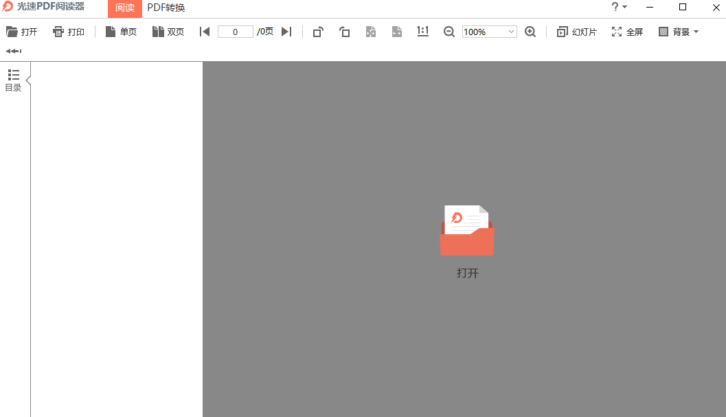The image size is (726, 417).
Task: Click the 打印 print button
Action: point(69,32)
